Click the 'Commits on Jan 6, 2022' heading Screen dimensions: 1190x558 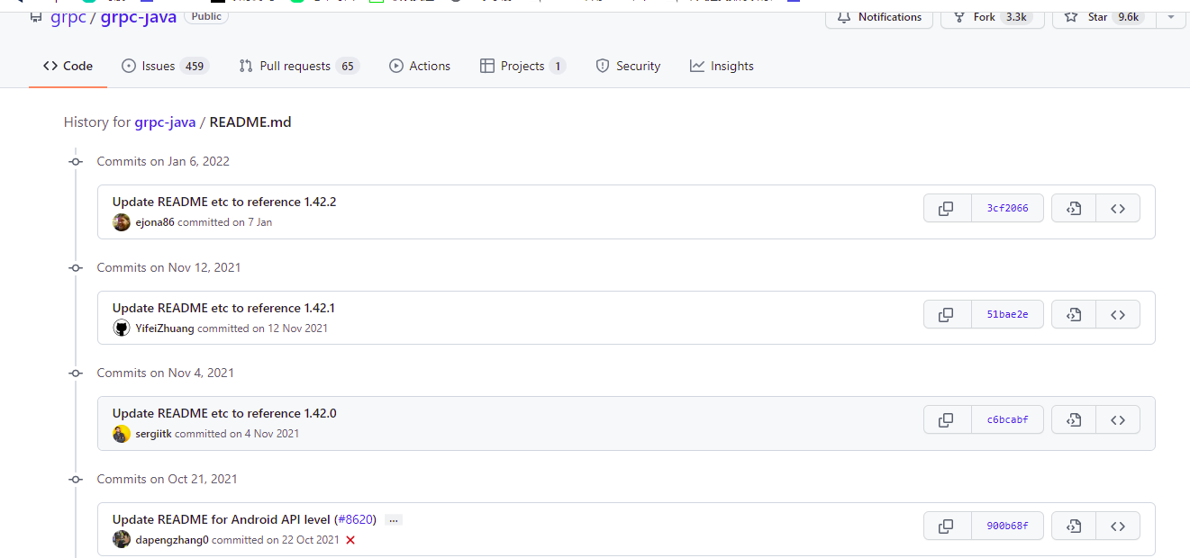coord(163,162)
